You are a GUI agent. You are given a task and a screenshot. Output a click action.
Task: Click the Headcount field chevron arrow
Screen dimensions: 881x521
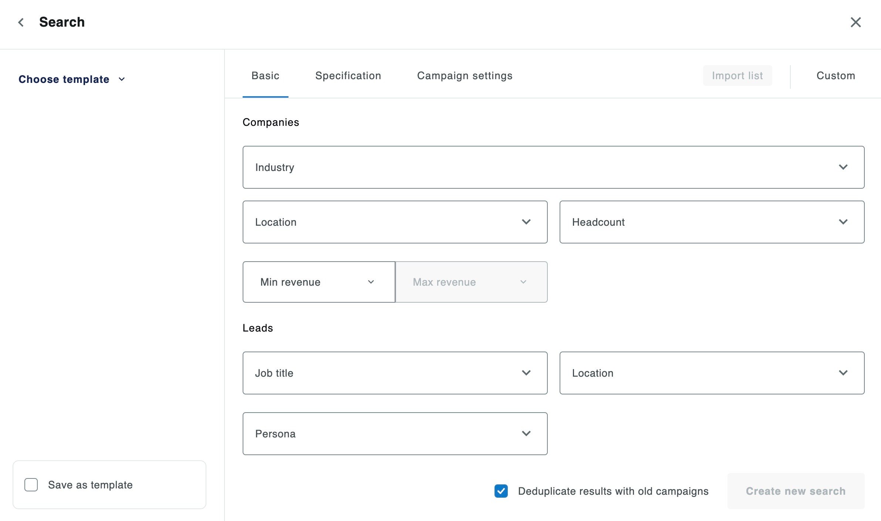tap(843, 222)
